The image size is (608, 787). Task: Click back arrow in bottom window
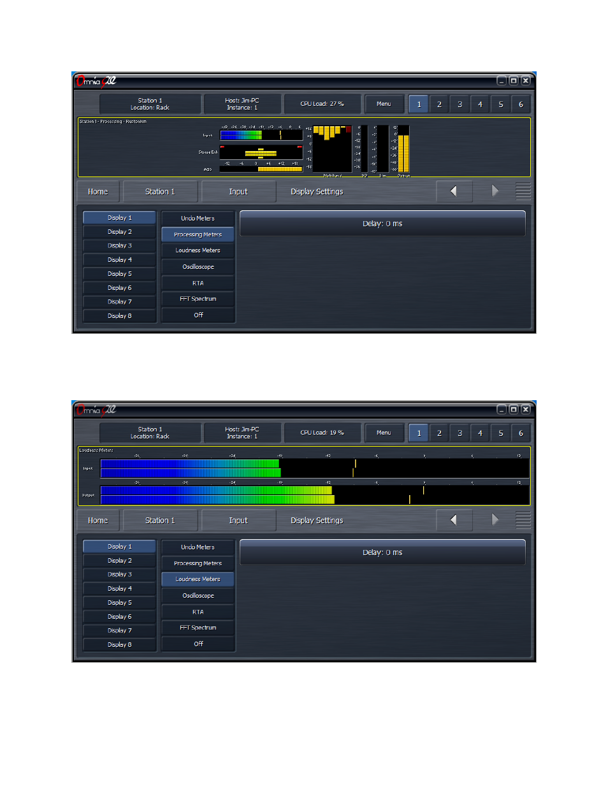[454, 520]
